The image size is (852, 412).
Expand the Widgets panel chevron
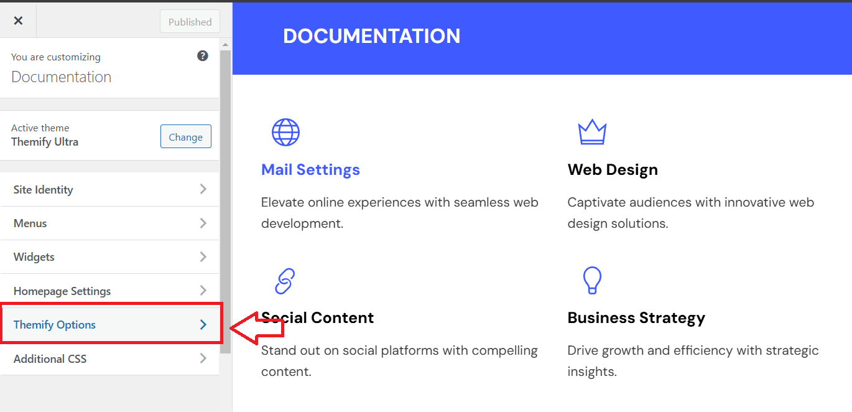[203, 256]
